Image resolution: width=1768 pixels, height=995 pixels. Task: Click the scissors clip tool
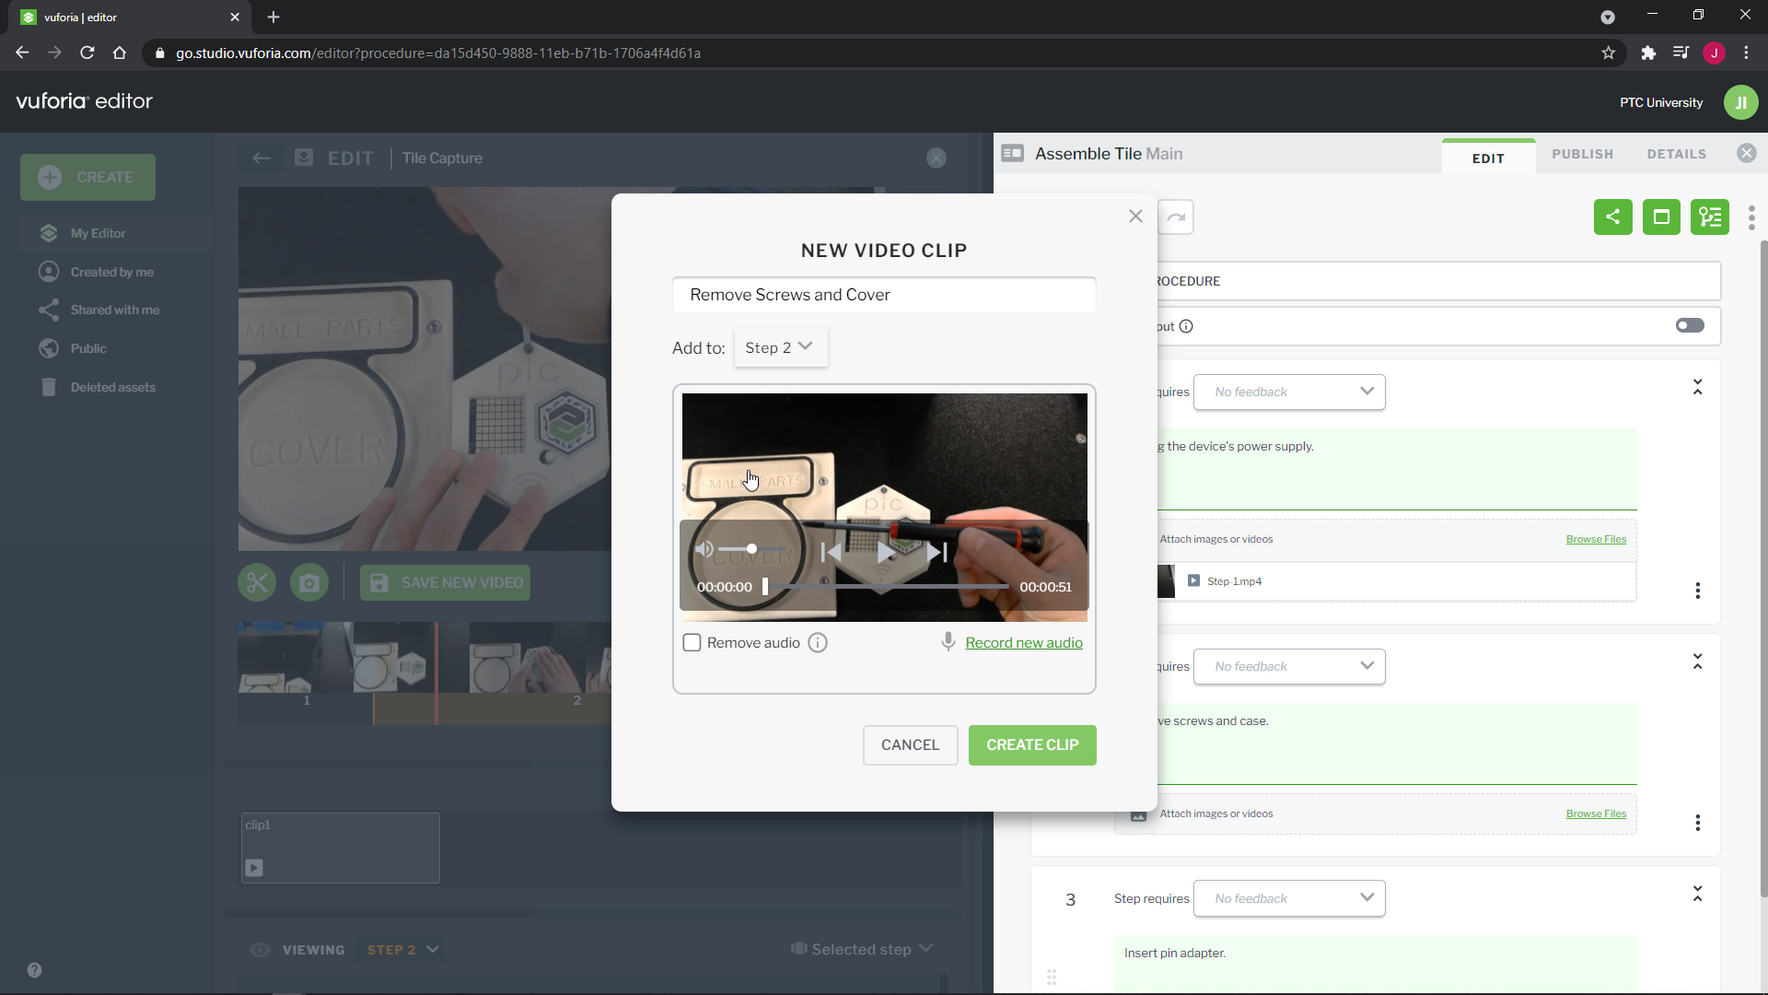257,583
